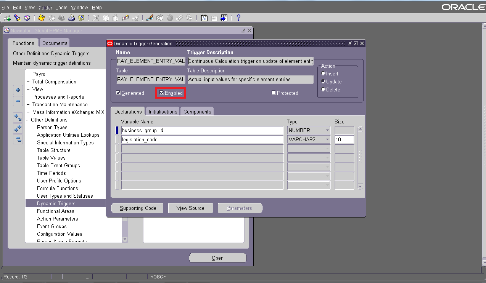486x283 pixels.
Task: Click the blue arrow window icon
Action: pos(224,18)
